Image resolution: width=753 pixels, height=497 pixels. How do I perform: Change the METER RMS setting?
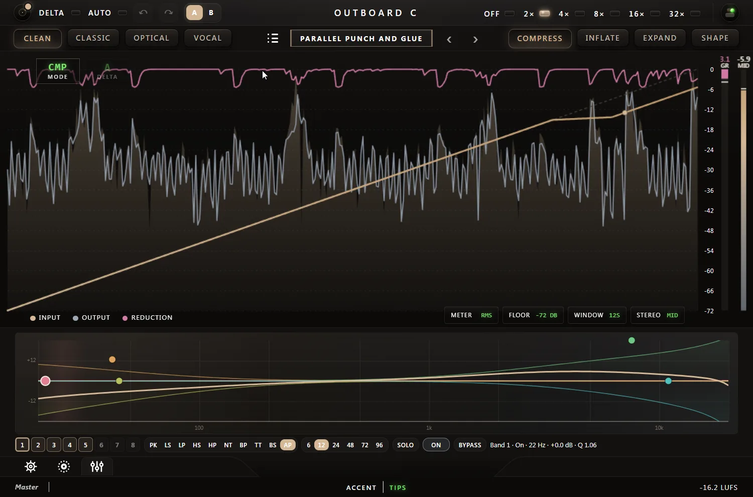click(x=471, y=315)
